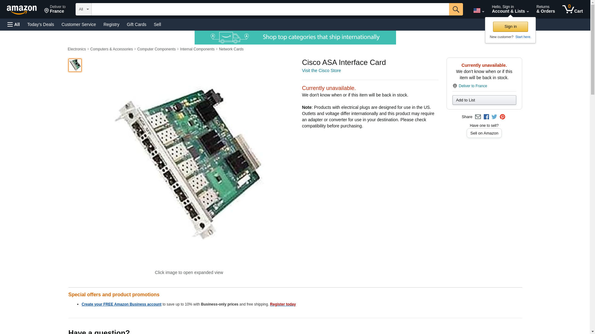Go to Gift Cards from the nav bar
Viewport: 595px width, 334px height.
click(136, 24)
